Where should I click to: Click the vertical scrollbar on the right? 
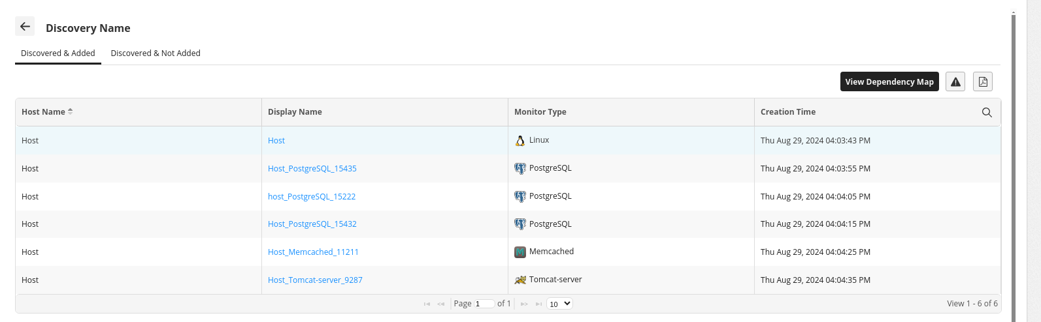coord(1014,163)
